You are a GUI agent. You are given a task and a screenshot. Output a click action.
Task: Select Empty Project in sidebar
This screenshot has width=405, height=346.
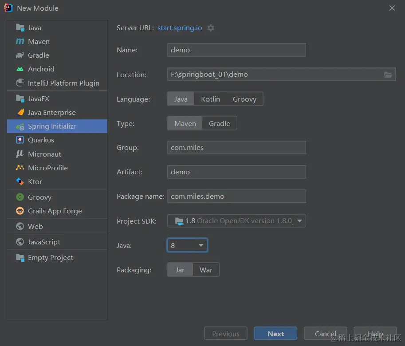(x=57, y=257)
